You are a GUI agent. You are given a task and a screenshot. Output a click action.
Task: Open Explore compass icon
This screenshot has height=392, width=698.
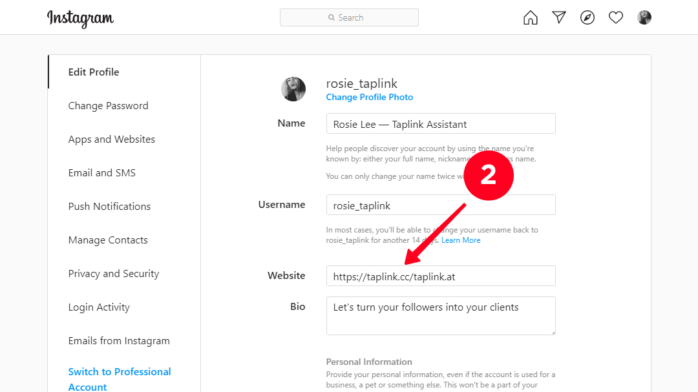[x=587, y=18]
